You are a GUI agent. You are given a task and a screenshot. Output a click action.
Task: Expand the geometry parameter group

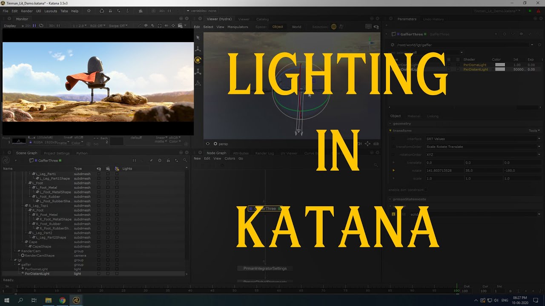(x=390, y=123)
